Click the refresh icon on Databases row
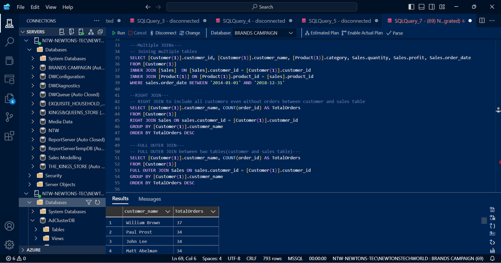 (x=98, y=203)
